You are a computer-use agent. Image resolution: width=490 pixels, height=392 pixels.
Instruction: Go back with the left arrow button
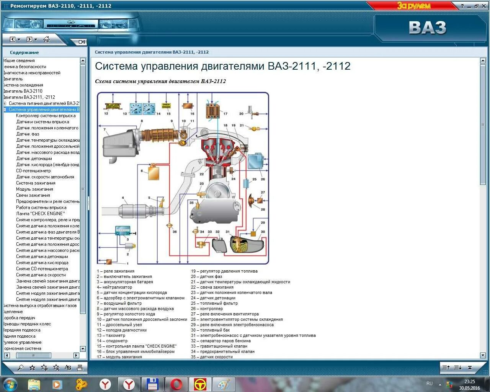(x=13, y=39)
